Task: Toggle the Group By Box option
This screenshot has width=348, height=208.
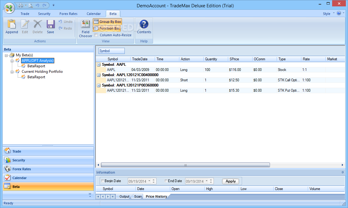Action: point(107,22)
